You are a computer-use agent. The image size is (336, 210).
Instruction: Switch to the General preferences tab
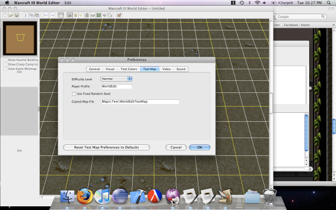click(94, 69)
